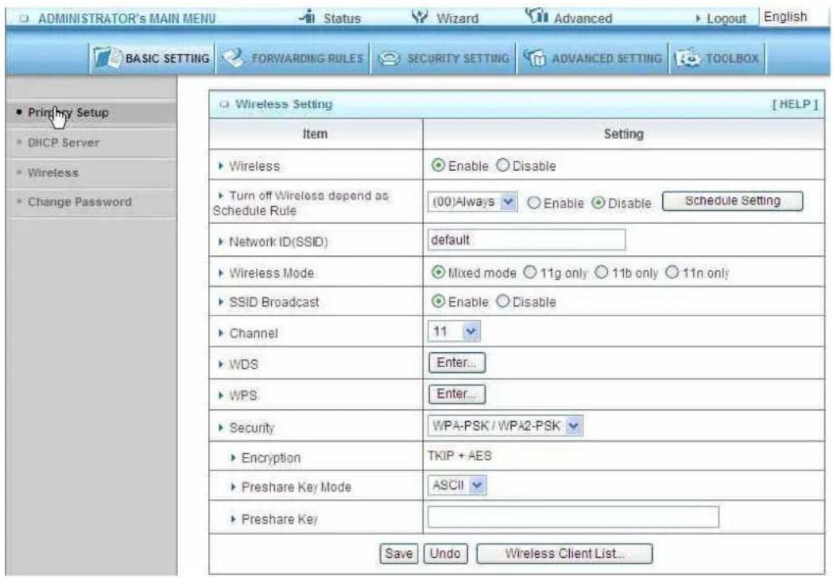Click the Network ID (SSID) input field
This screenshot has width=833, height=577.
coord(526,239)
